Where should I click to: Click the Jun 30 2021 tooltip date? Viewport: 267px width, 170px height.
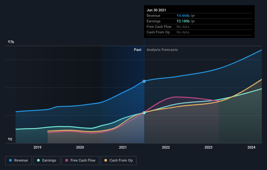(x=156, y=10)
